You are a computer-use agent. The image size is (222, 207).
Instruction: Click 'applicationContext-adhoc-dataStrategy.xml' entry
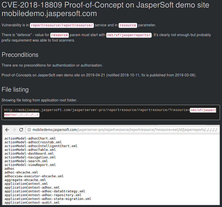click(x=45, y=191)
